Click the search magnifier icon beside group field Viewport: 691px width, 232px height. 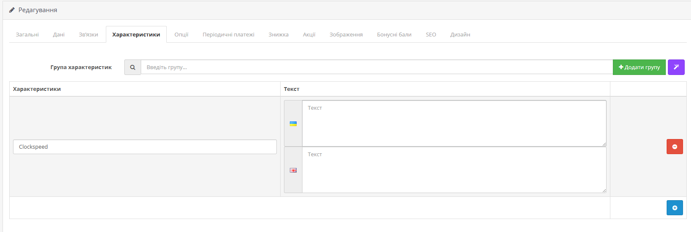(x=133, y=67)
